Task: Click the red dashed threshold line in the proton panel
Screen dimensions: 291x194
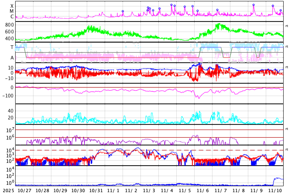Action: [x=138, y=150]
